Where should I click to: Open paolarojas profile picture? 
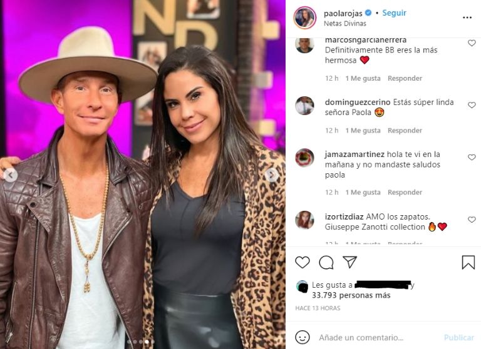click(304, 18)
